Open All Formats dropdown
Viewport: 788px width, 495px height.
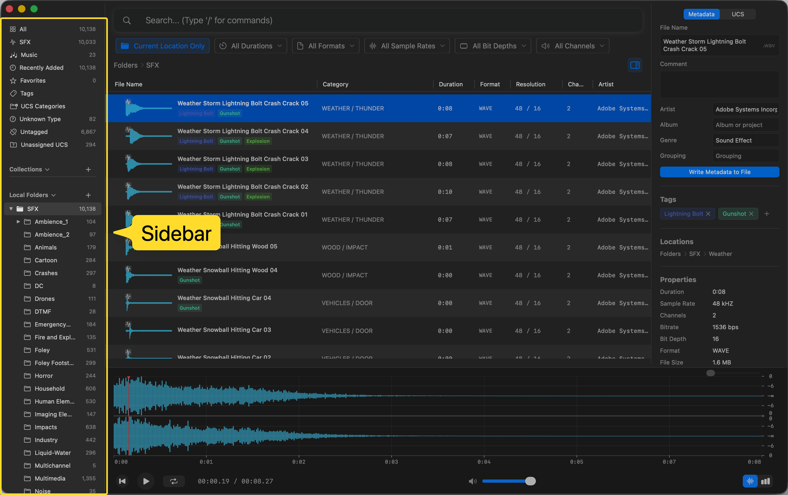325,46
